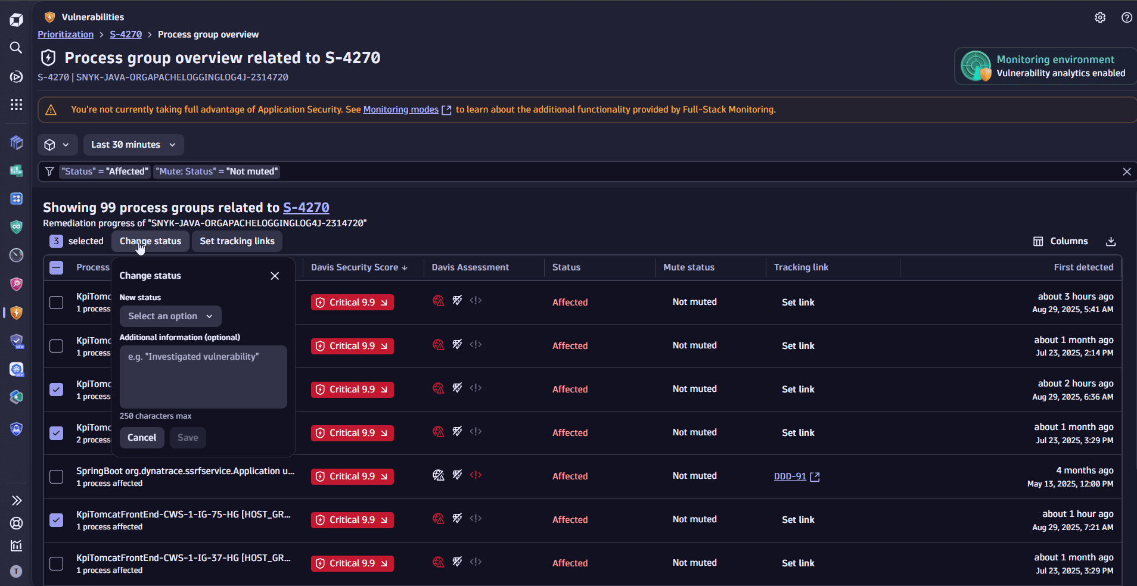The height and width of the screenshot is (586, 1137).
Task: Open the chart icon near the sidebar bottom
Action: (x=16, y=546)
